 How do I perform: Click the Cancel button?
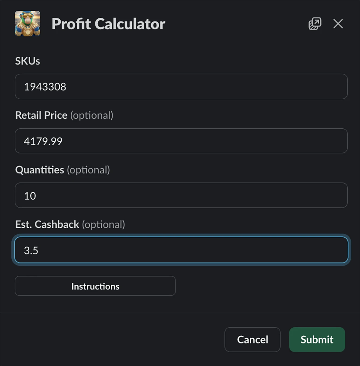(x=252, y=340)
